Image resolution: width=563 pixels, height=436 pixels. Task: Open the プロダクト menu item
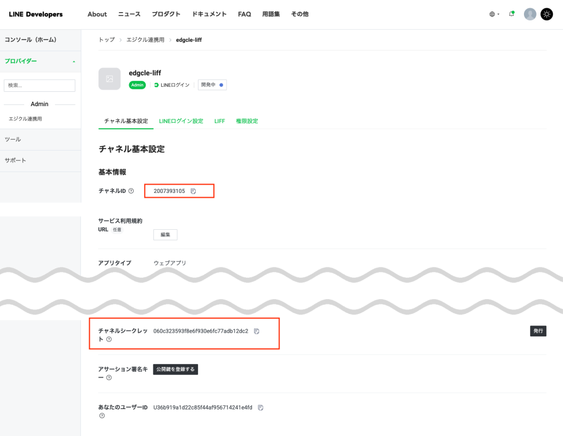(x=166, y=14)
